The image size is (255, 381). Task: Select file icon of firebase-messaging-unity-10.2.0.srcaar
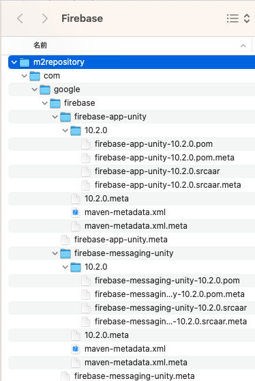pyautogui.click(x=86, y=308)
